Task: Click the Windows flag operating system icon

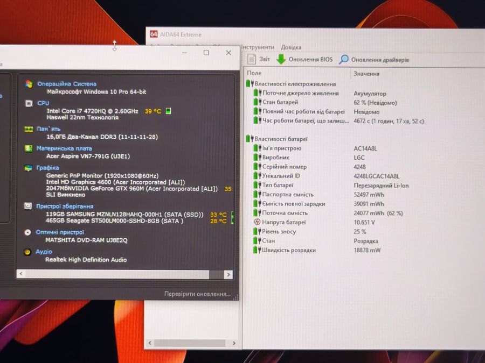Action: pyautogui.click(x=29, y=84)
